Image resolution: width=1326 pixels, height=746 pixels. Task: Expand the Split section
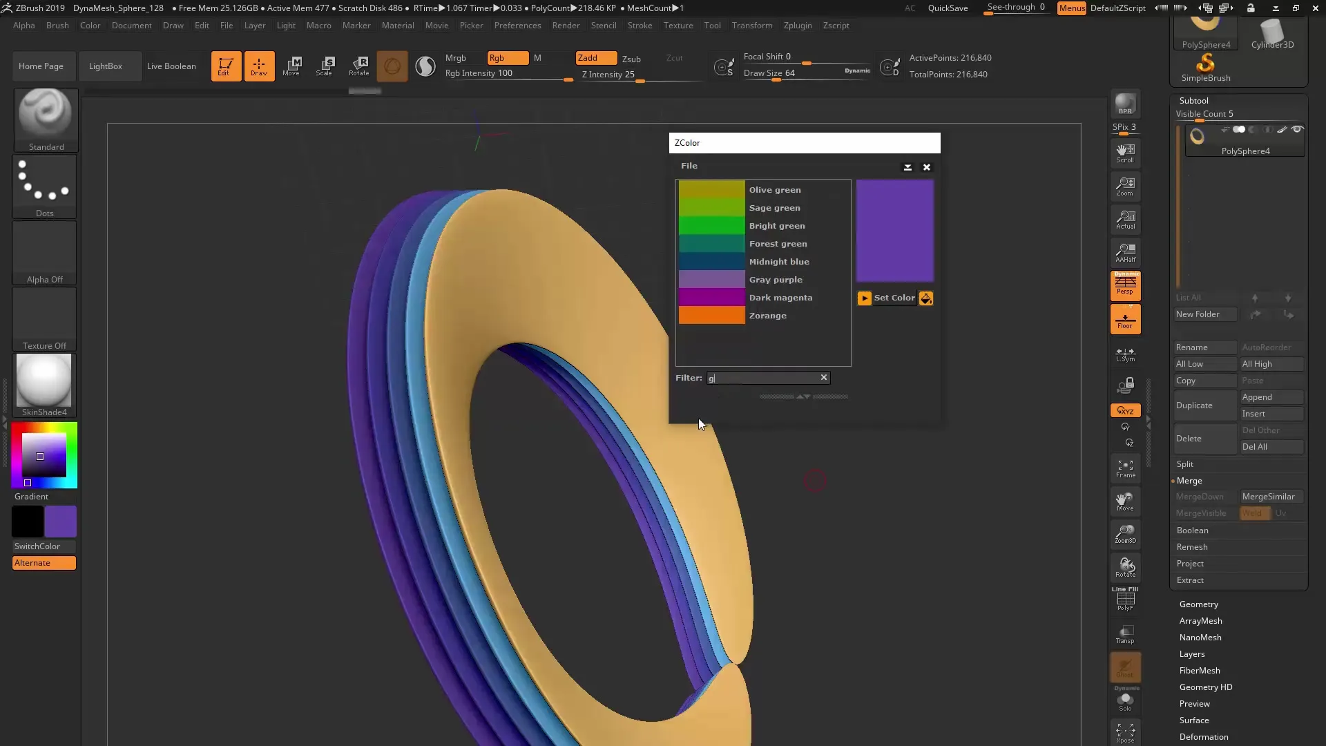click(1185, 464)
